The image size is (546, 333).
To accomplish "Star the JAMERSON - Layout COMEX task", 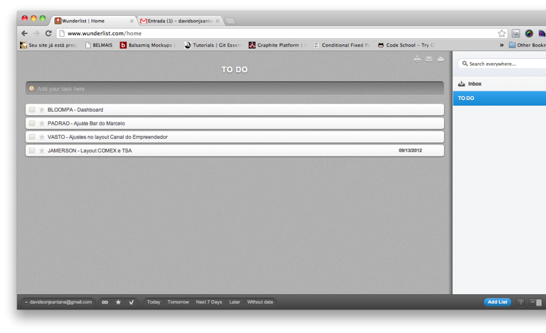I will pyautogui.click(x=42, y=150).
